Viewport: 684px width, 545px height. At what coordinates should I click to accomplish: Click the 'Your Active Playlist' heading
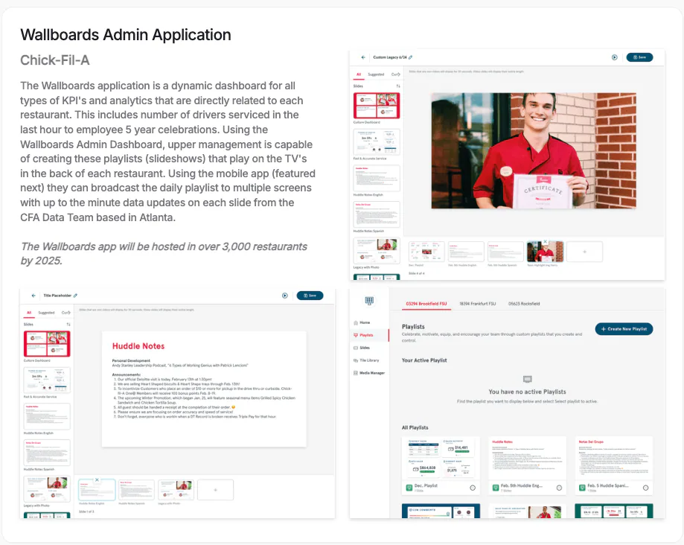[424, 360]
